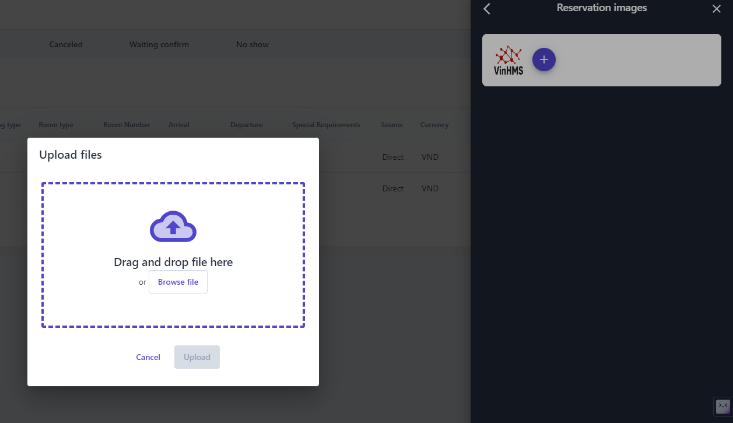Click the back chevron in Reservation images

[x=487, y=9]
